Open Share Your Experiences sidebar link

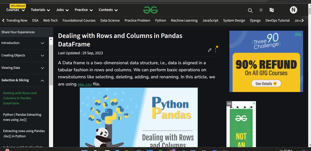click(18, 32)
